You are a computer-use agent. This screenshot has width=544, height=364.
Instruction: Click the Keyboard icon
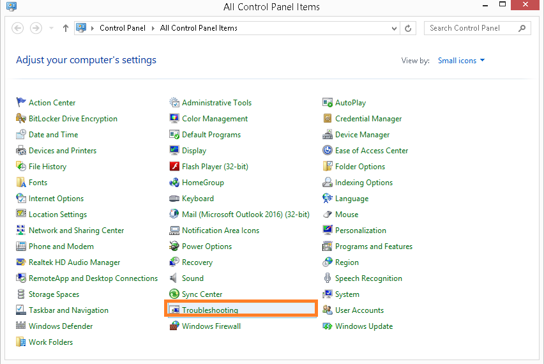(174, 198)
